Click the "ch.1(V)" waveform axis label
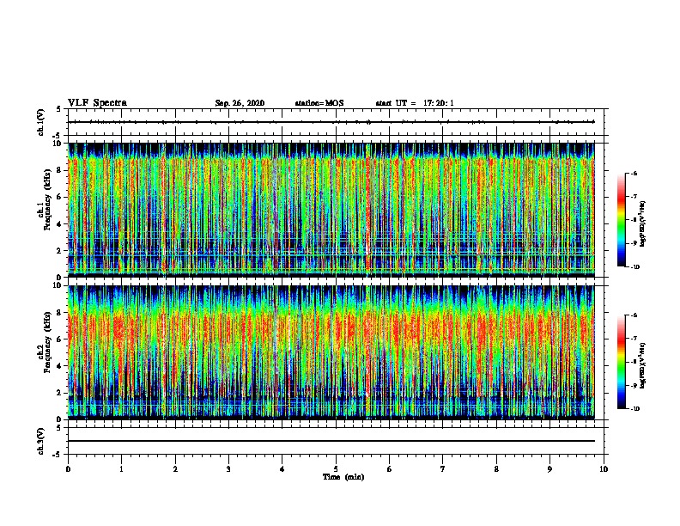The height and width of the screenshot is (526, 680). [41, 122]
